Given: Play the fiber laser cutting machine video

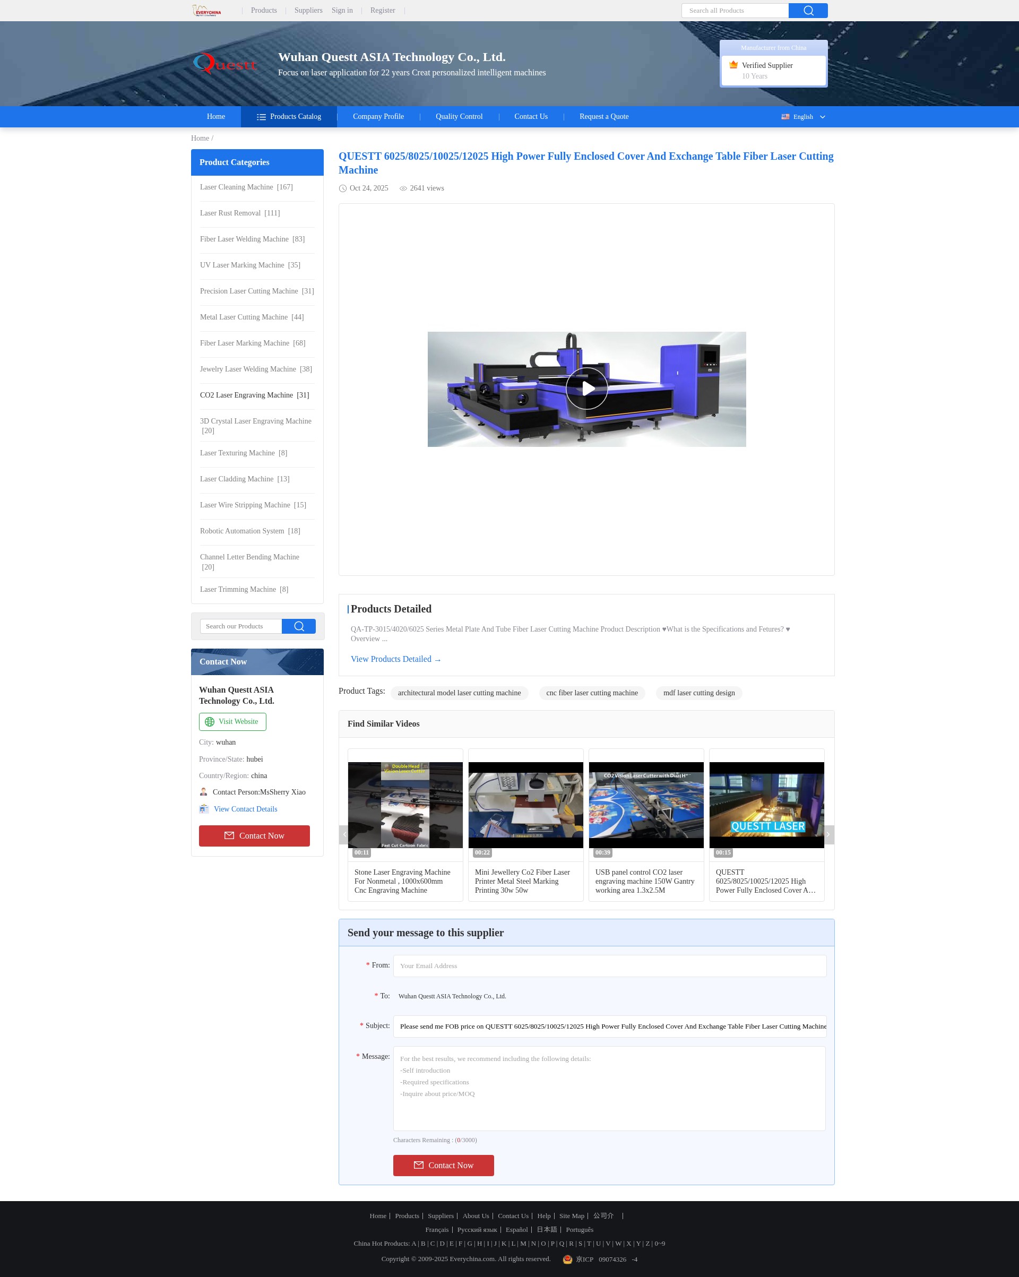Looking at the screenshot, I should (x=586, y=389).
